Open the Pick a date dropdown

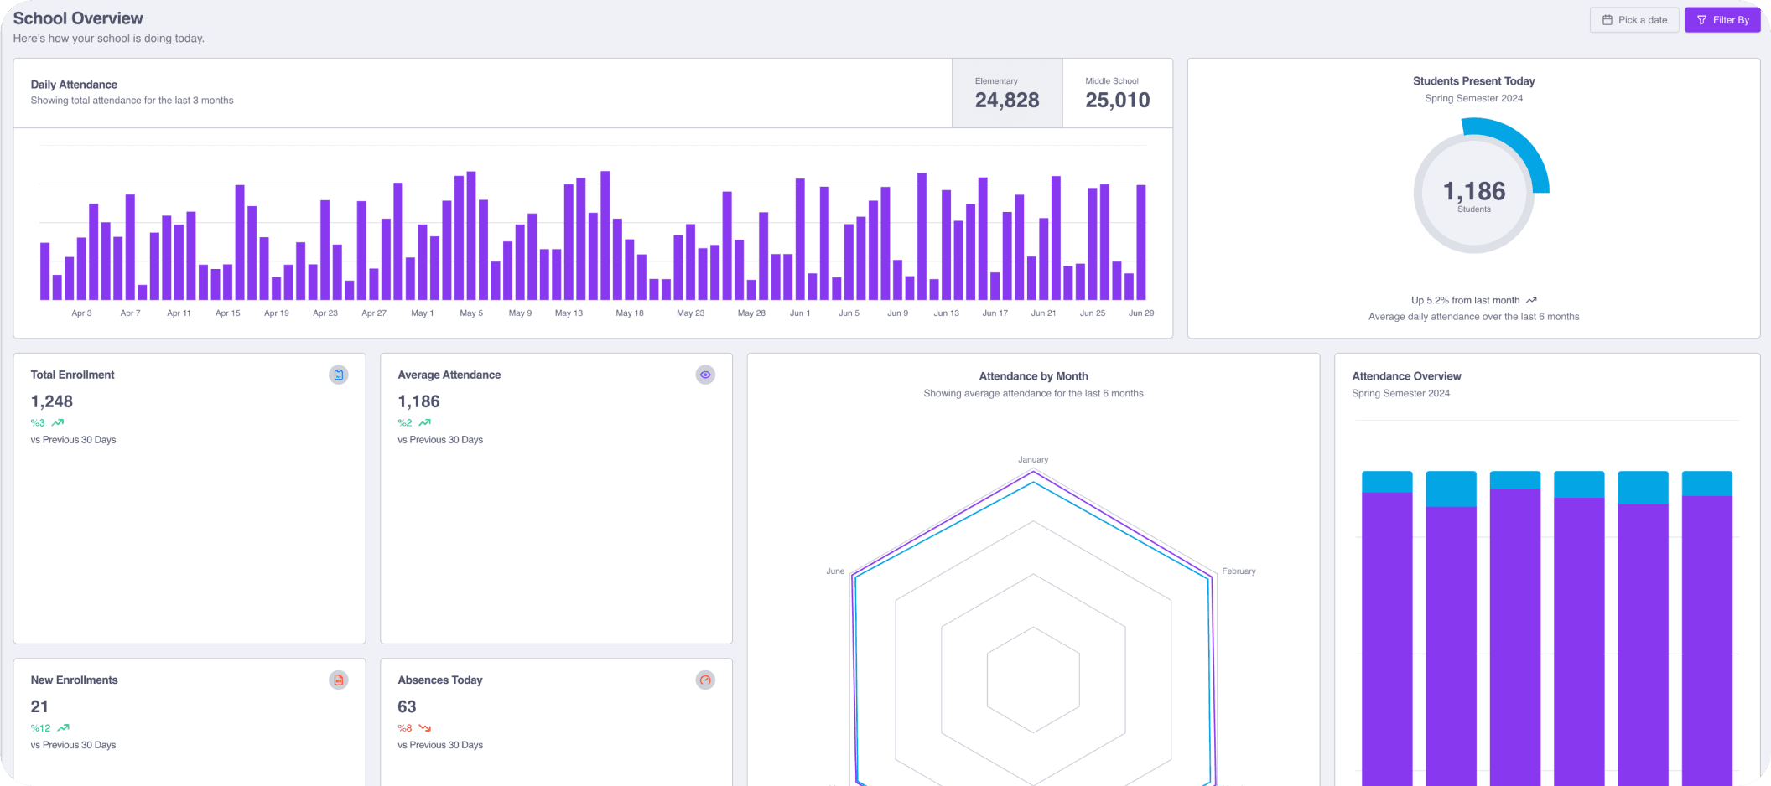click(1634, 20)
